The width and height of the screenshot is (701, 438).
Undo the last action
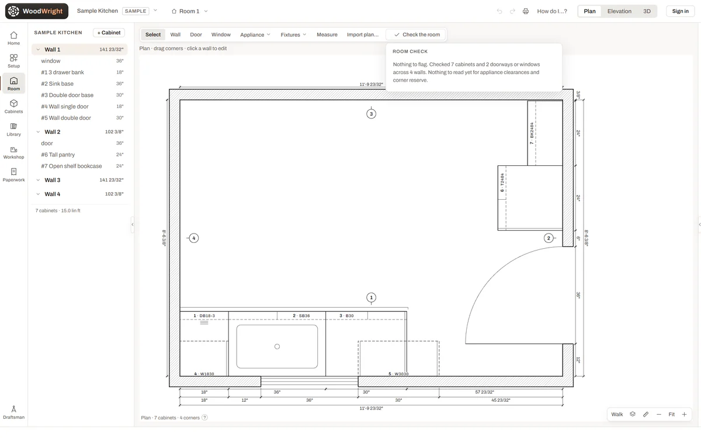(x=499, y=11)
